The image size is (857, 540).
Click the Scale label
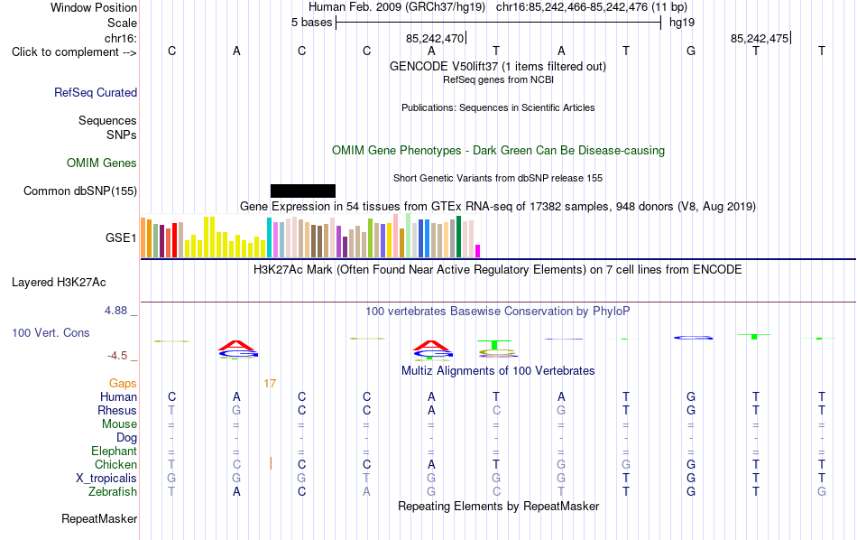coord(123,23)
